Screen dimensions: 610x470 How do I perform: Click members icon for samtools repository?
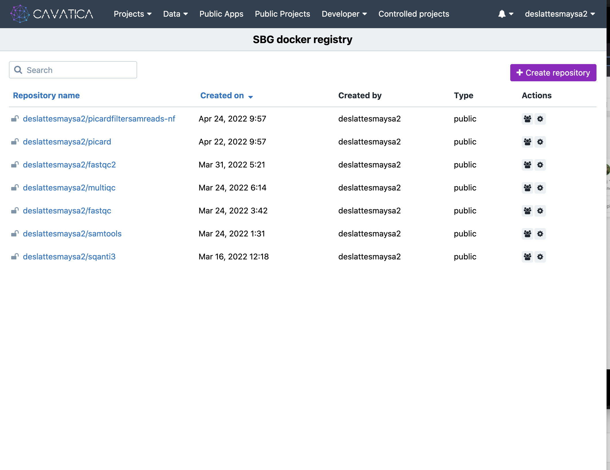(x=527, y=234)
